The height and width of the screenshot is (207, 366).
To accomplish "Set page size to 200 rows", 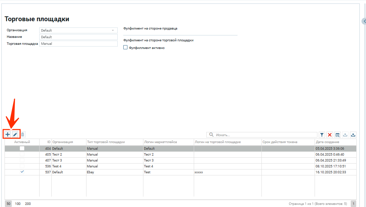I will coord(28,204).
